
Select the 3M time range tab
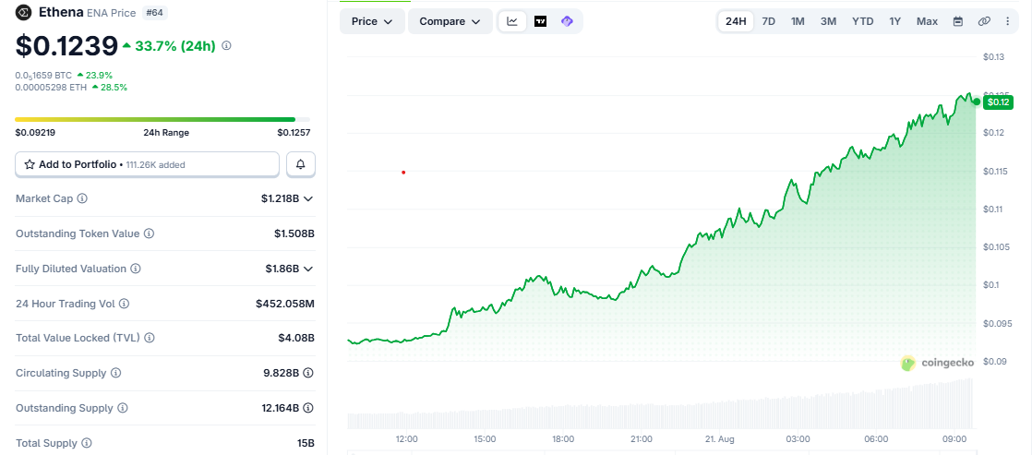click(x=828, y=21)
